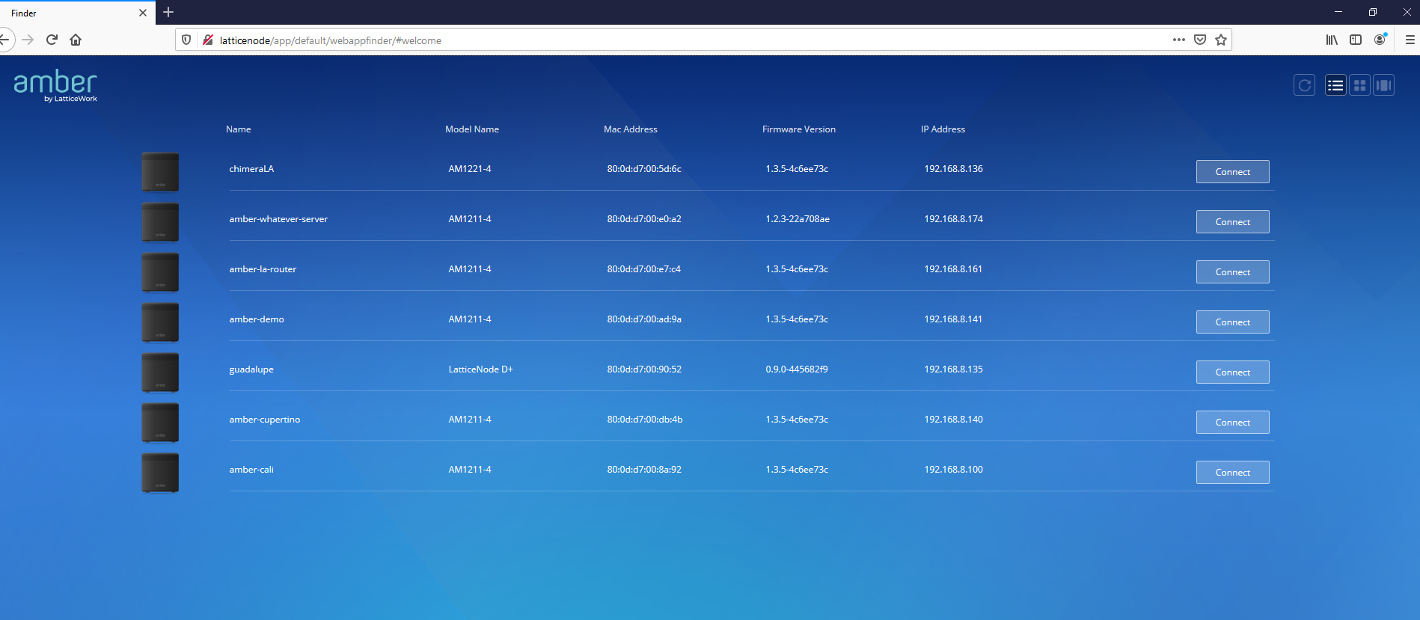Select the amber-cali name text
The height and width of the screenshot is (620, 1420).
click(251, 470)
